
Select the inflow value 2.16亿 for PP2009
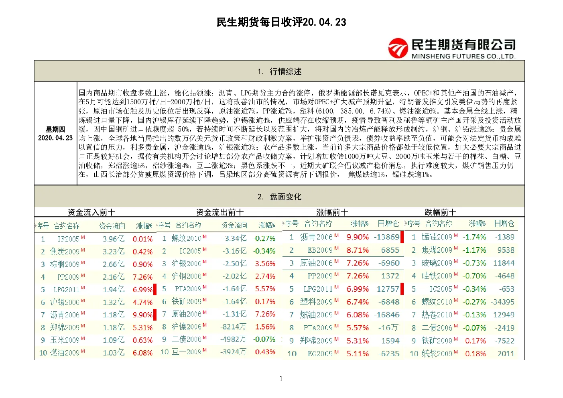tap(114, 277)
